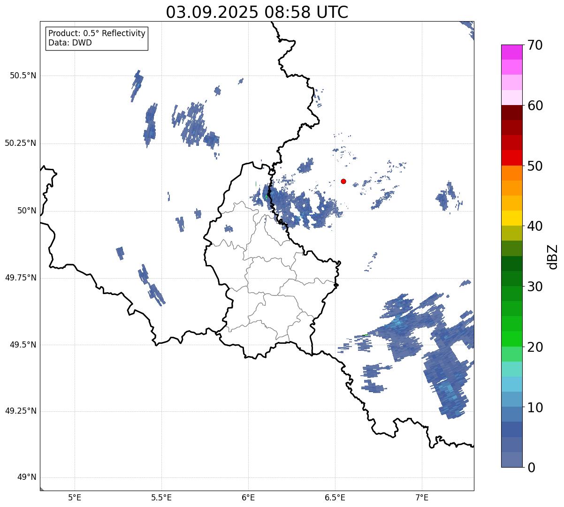This screenshot has width=564, height=507.
Task: Click the plot title 03.09.2025 08:58 UTC
Action: point(257,12)
